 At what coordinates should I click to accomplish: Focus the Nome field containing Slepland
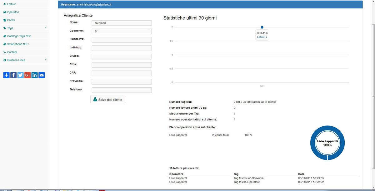122,23
